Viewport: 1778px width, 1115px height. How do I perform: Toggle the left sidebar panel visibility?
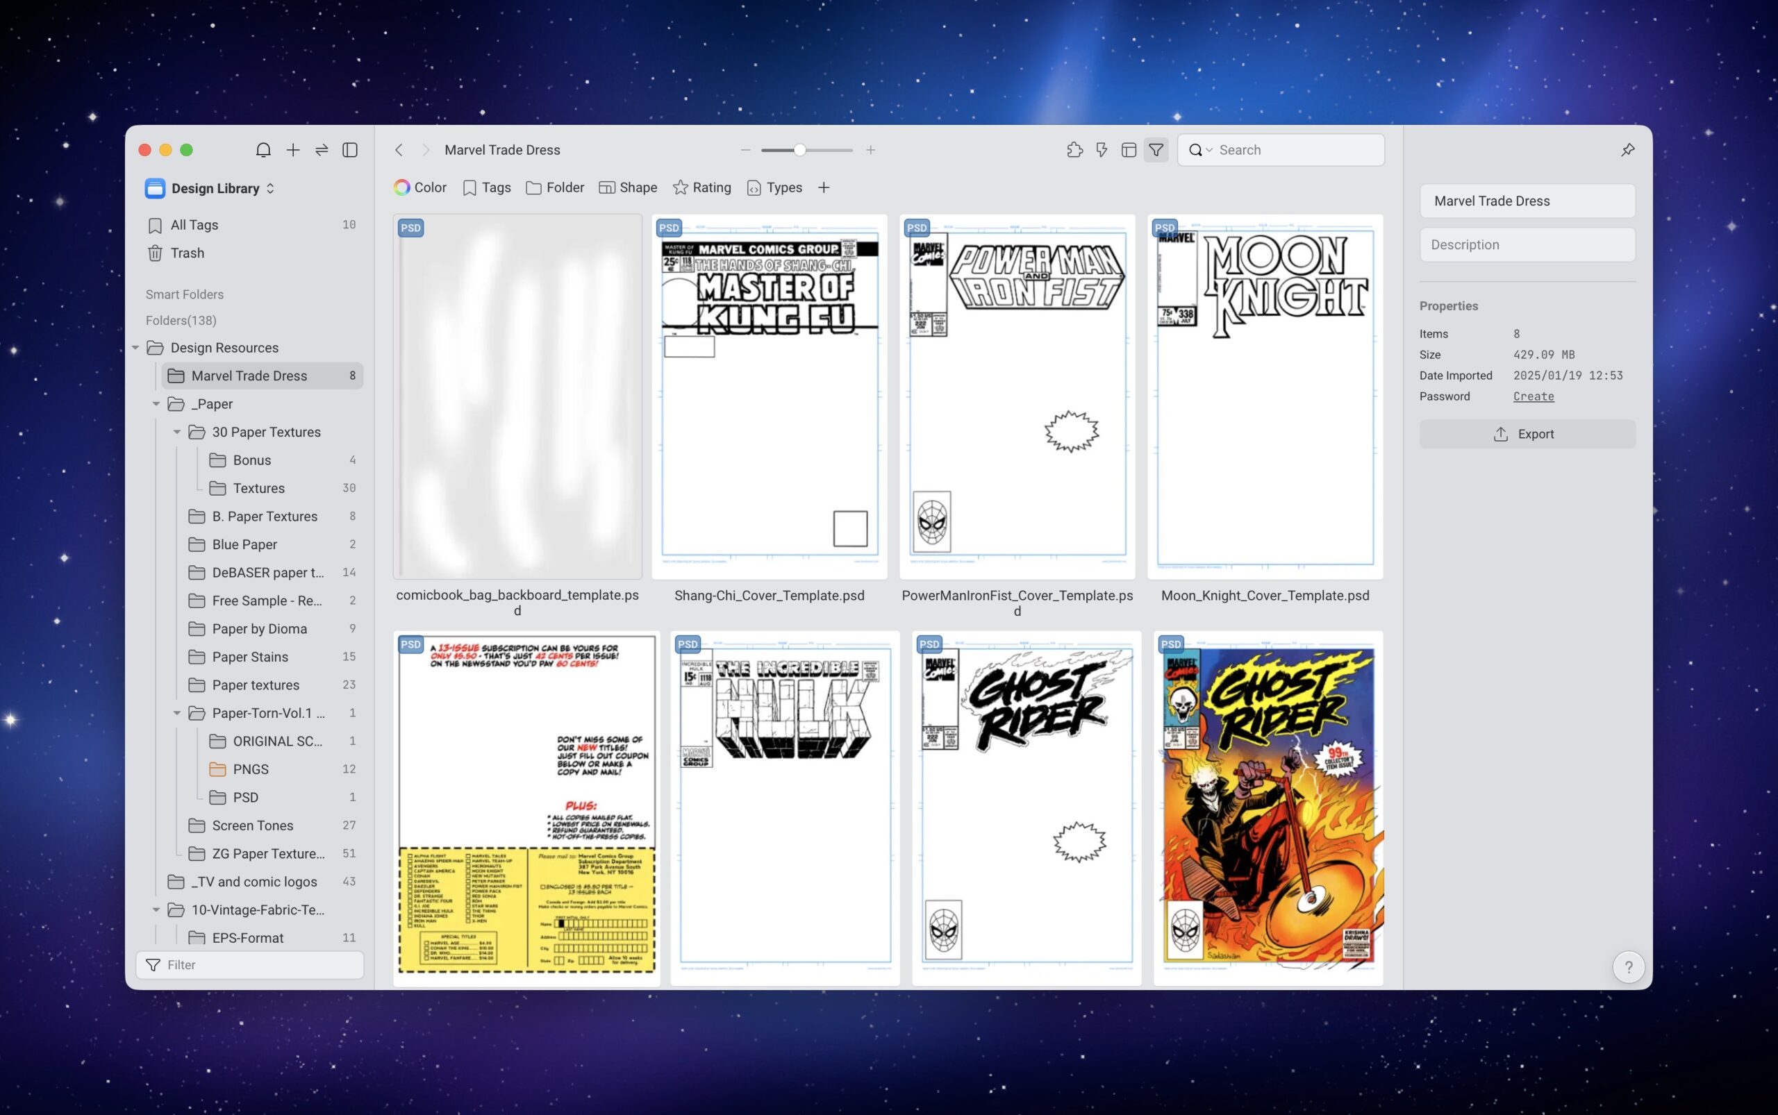[x=350, y=150]
